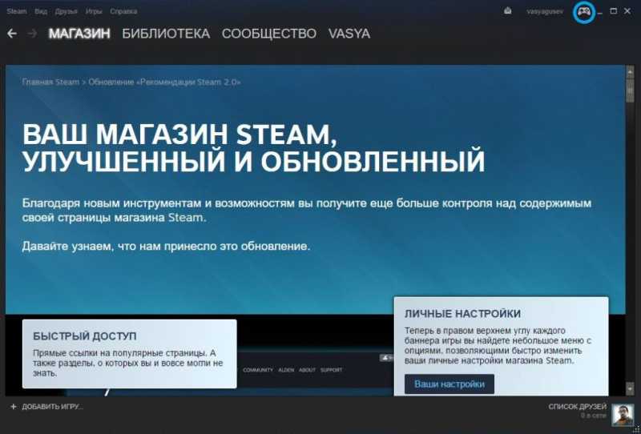
Task: Switch to the СООБЩЕСТВО tab
Action: pyautogui.click(x=269, y=34)
